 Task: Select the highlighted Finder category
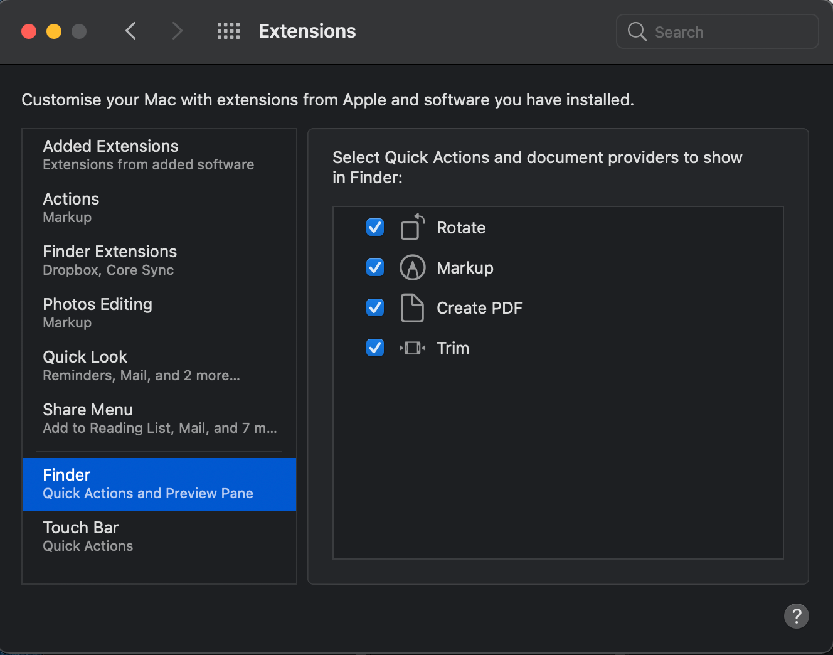(159, 484)
